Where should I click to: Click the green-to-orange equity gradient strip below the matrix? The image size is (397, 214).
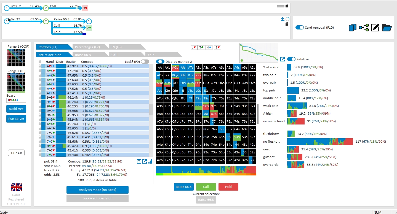[206, 174]
